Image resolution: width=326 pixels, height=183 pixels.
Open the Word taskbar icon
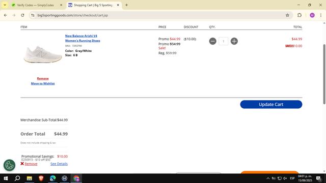(65, 178)
